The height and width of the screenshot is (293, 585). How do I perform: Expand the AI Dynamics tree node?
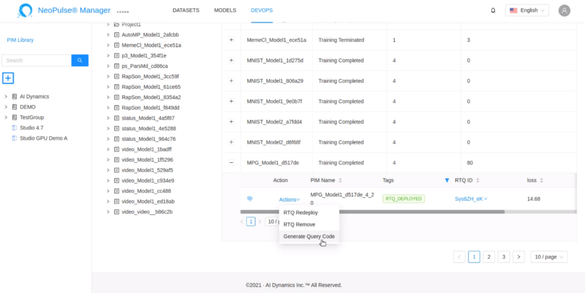(x=6, y=97)
